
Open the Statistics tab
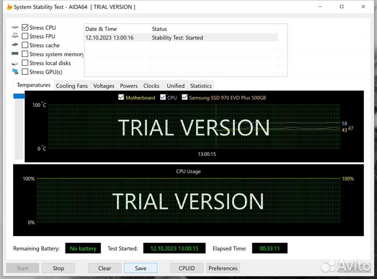[x=201, y=86]
